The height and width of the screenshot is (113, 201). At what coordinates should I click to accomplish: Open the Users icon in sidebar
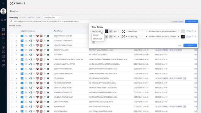[3, 38]
